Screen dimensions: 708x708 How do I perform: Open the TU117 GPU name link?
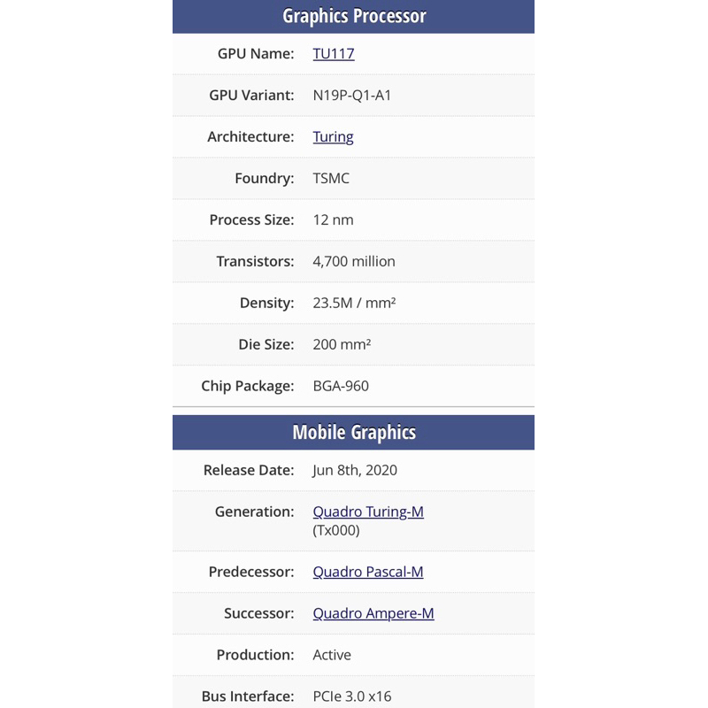click(x=334, y=54)
